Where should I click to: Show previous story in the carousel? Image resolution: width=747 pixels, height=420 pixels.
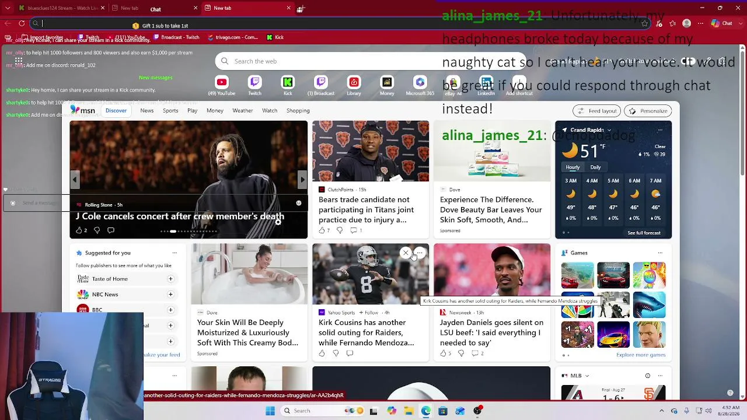point(74,180)
